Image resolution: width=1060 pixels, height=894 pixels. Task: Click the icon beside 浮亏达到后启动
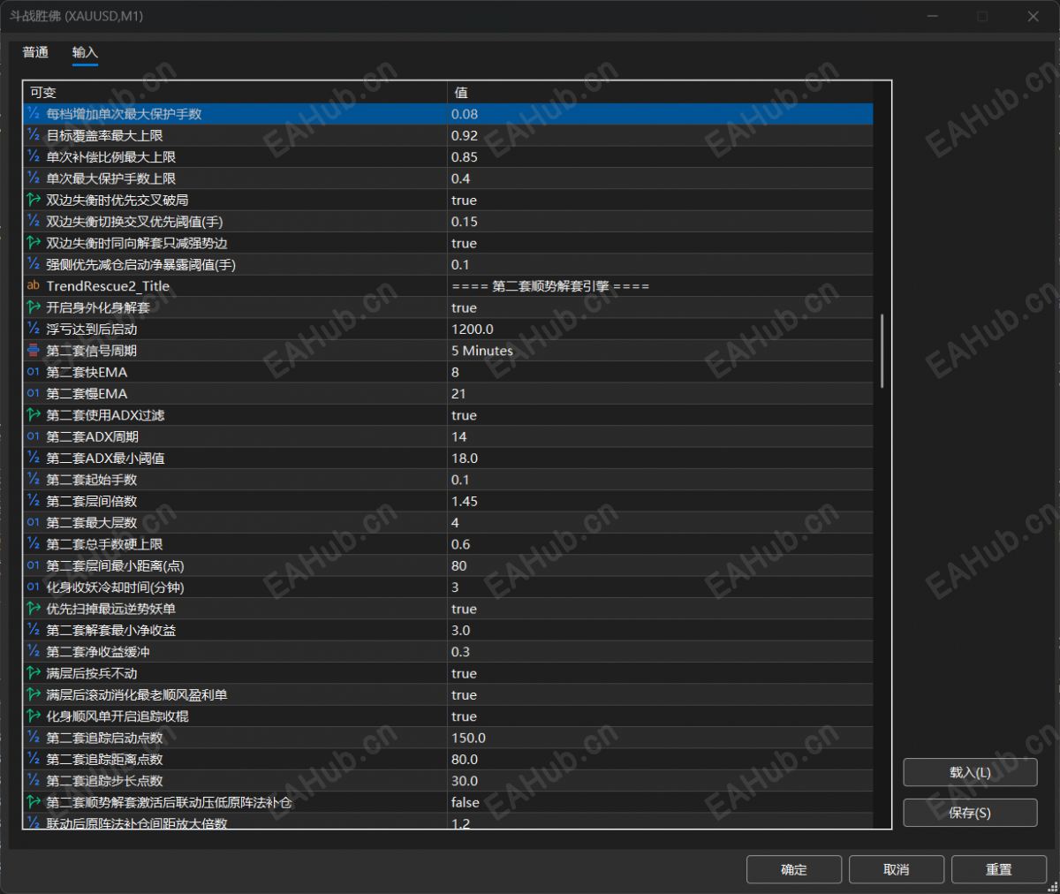click(x=34, y=329)
